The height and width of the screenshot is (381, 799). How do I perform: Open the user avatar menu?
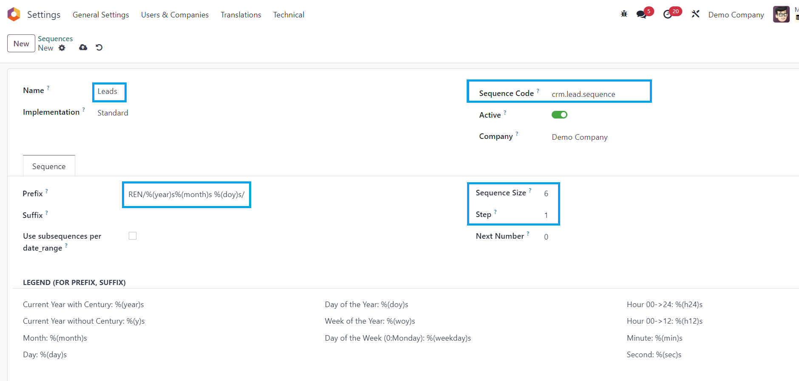tap(781, 14)
